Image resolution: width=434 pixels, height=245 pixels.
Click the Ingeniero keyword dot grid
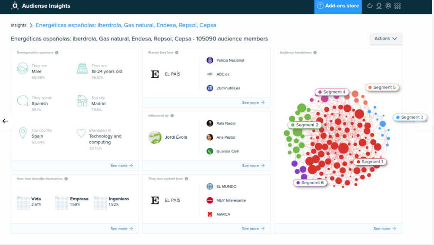(101, 203)
